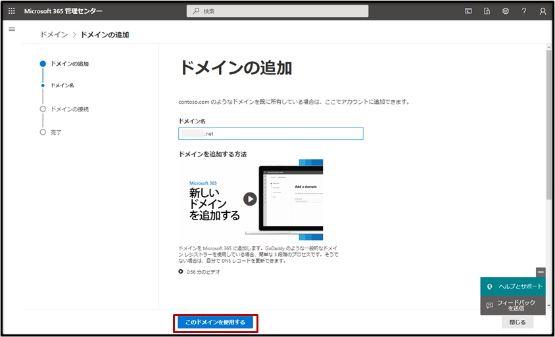
Task: Expand the hamburger navigation menu
Action: (x=12, y=29)
